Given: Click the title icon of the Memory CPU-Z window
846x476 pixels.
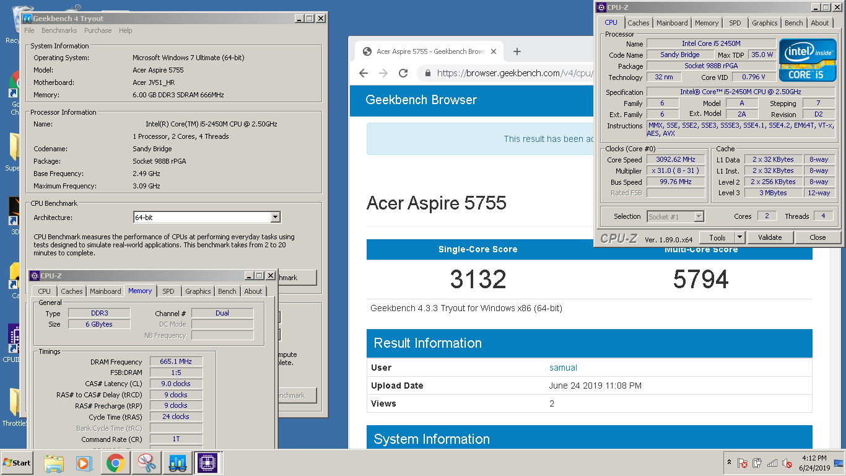Looking at the screenshot, I should coord(35,276).
